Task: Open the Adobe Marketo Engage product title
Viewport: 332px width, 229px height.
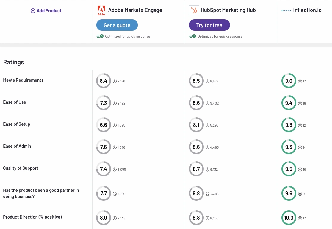Action: 135,10
